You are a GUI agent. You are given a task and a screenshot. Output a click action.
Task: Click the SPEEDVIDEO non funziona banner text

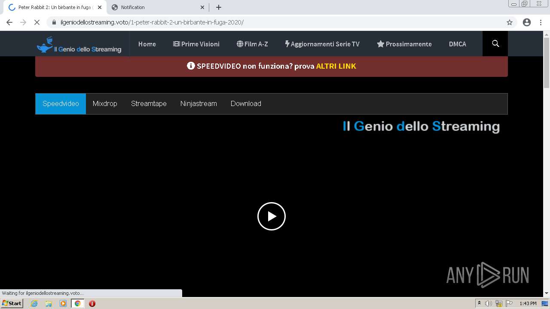coord(256,66)
